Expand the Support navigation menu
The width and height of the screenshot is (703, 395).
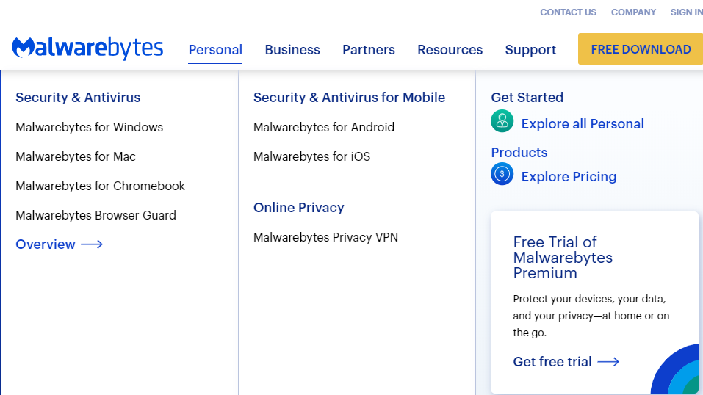point(530,50)
